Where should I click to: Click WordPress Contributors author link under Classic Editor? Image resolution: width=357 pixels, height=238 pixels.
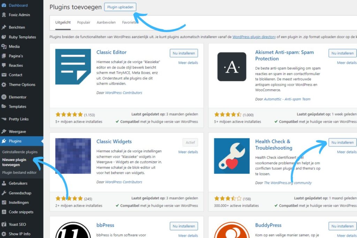[x=124, y=93]
